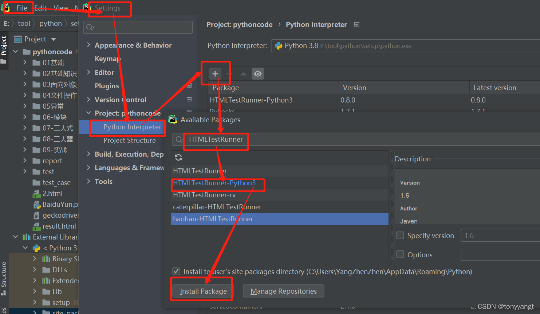
Task: Click the test_case folder icon
Action: click(x=36, y=182)
